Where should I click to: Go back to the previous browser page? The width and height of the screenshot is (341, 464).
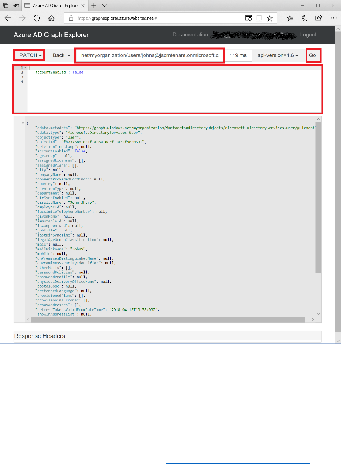pos(8,18)
